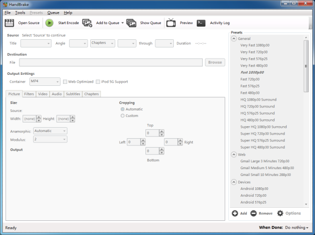The image size is (315, 235).
Task: Increase the Left crop value
Action: tap(143, 140)
